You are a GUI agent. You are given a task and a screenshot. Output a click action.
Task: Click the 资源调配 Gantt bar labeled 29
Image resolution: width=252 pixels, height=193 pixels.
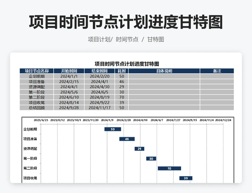click(139, 149)
